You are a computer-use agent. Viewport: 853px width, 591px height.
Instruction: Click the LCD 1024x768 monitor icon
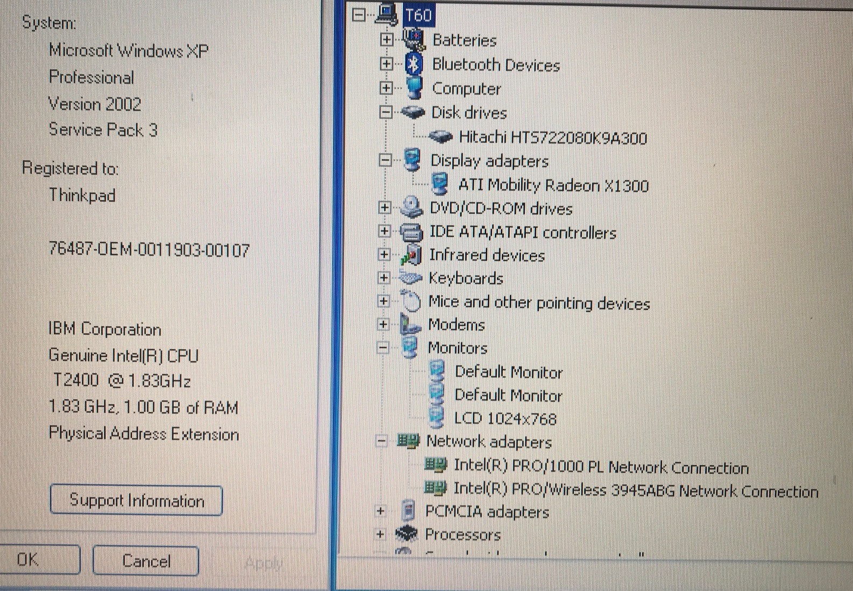tap(436, 417)
